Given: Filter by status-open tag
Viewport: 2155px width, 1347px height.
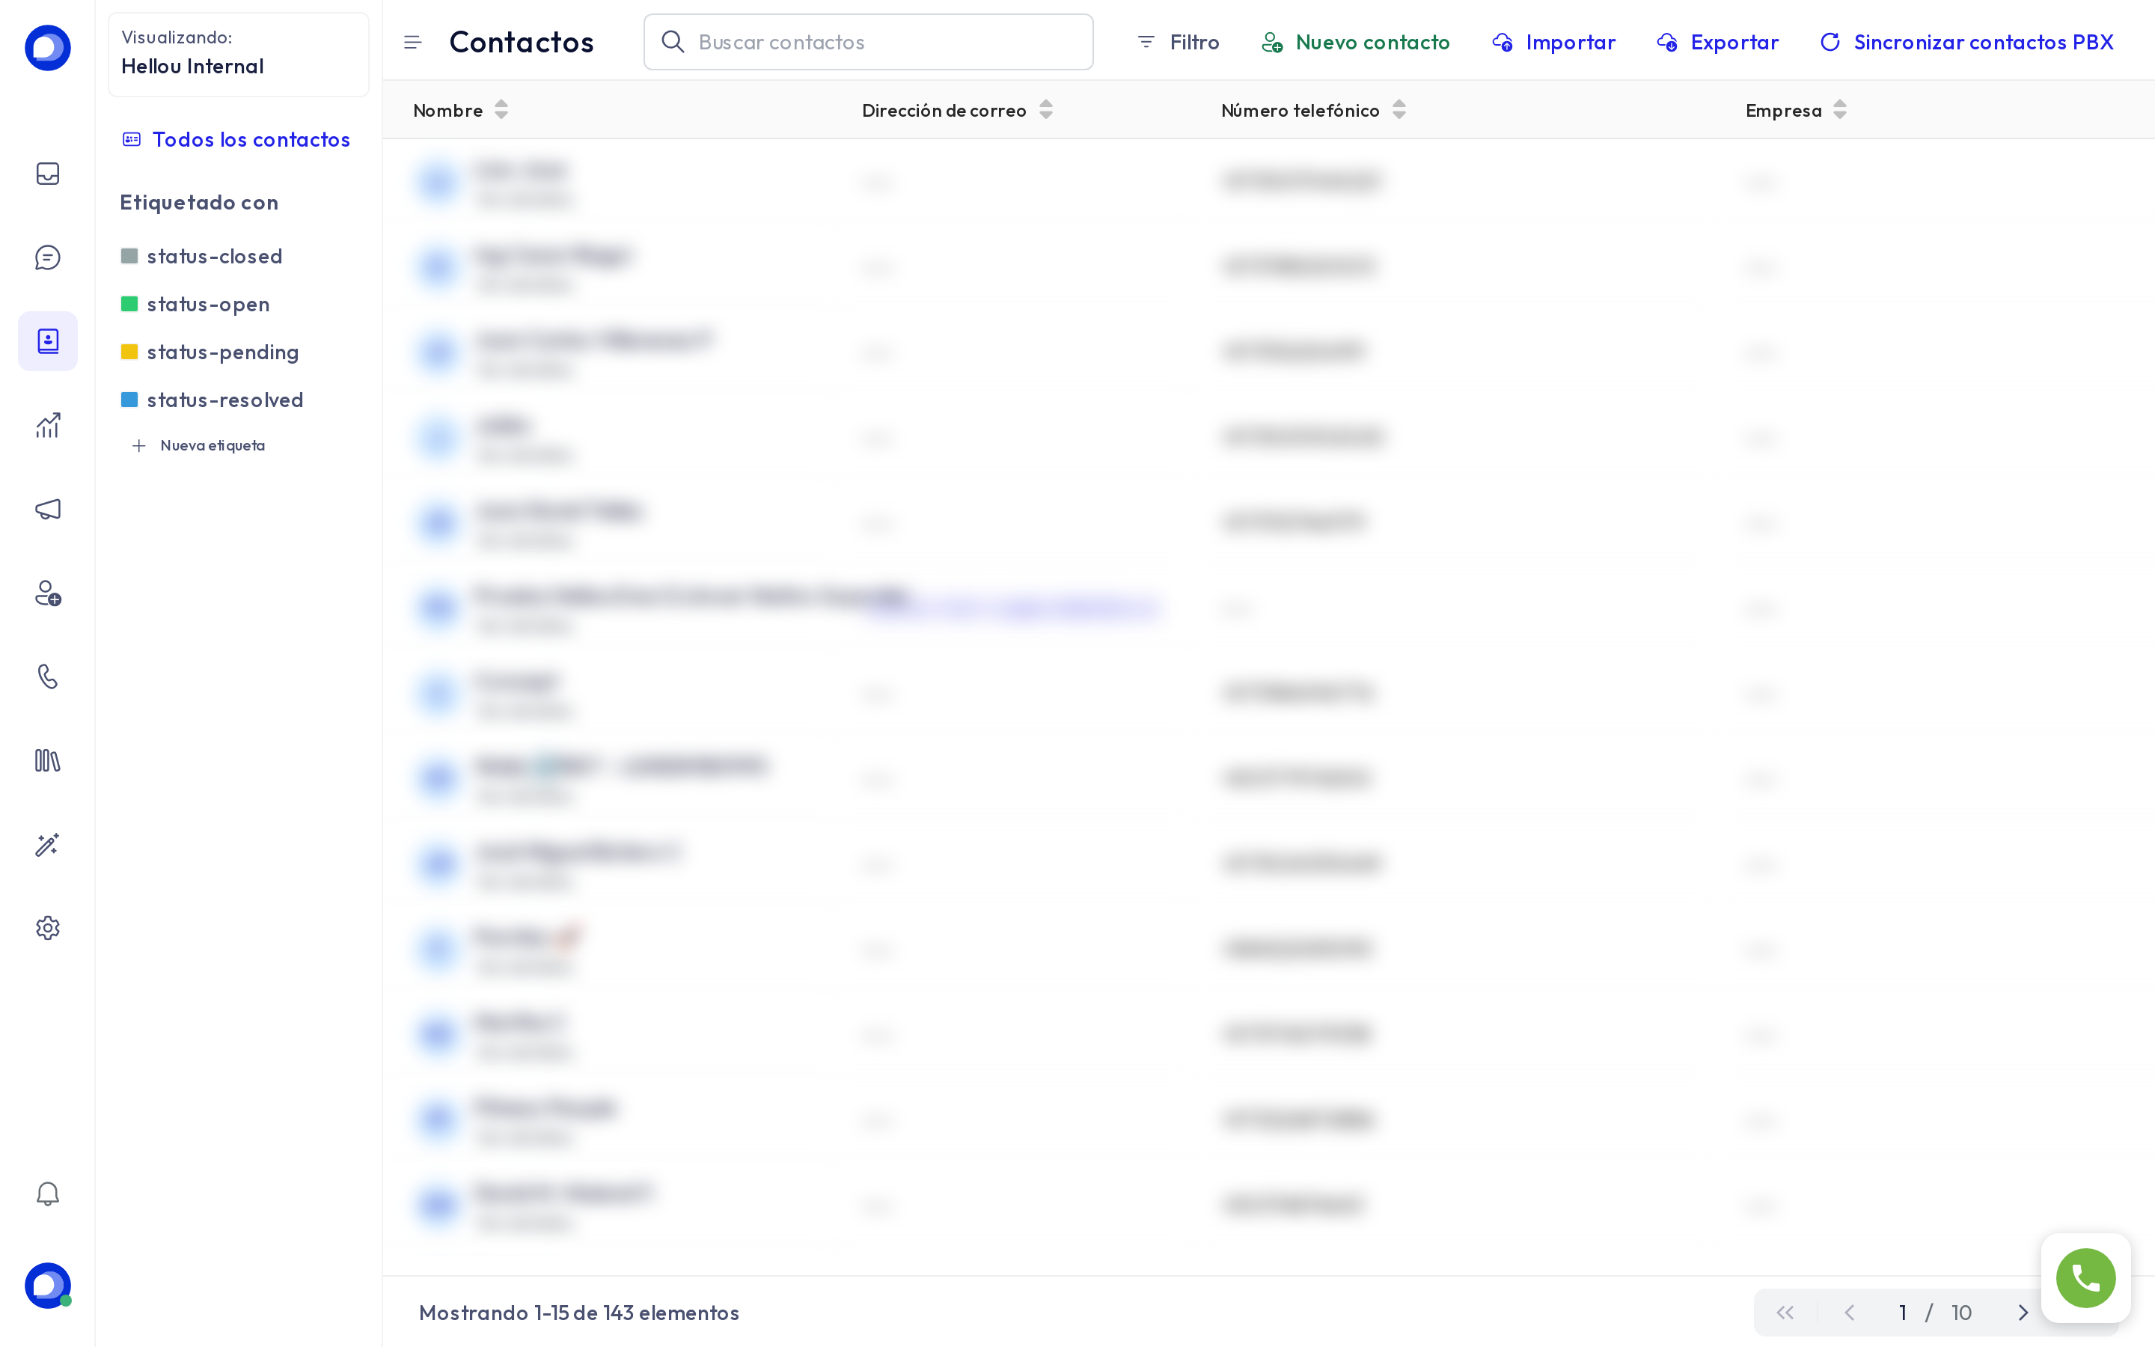Looking at the screenshot, I should click(x=195, y=305).
